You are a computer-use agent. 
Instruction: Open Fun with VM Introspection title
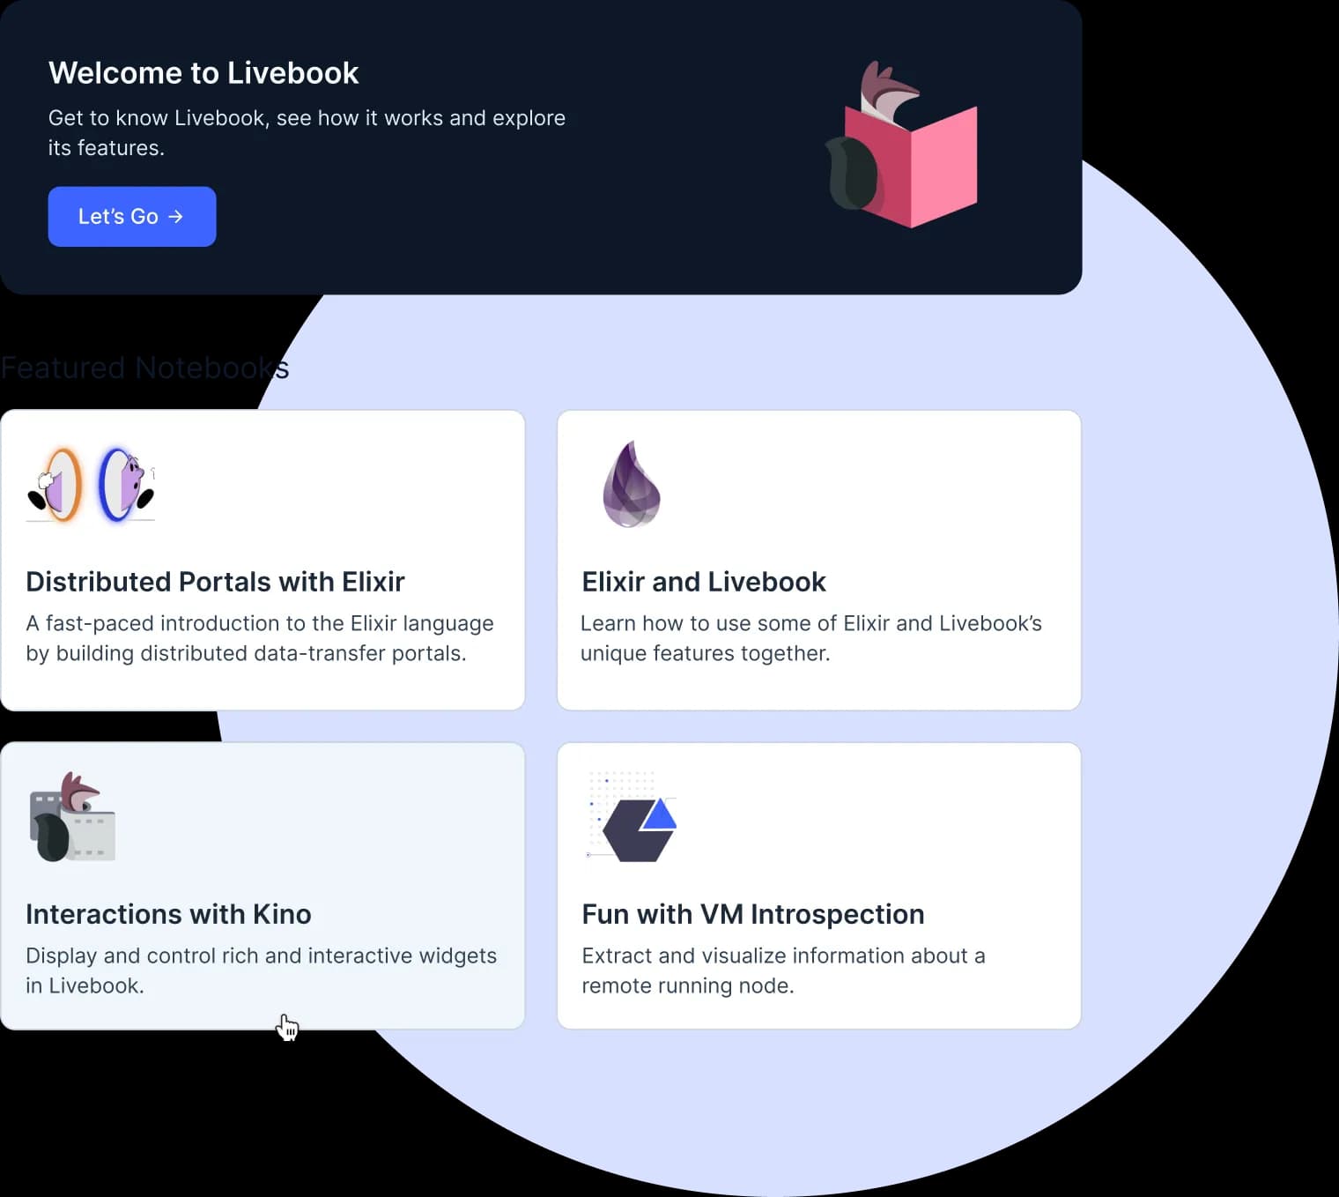pos(753,914)
